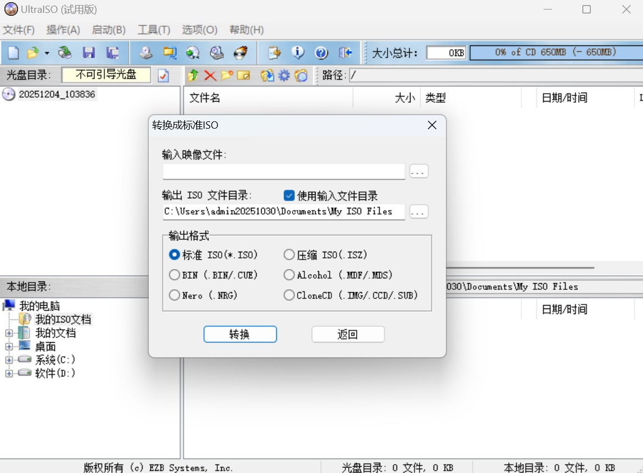Screen dimensions: 643x473
Task: Open the dropdown arrow next to Open icon
Action: point(46,52)
